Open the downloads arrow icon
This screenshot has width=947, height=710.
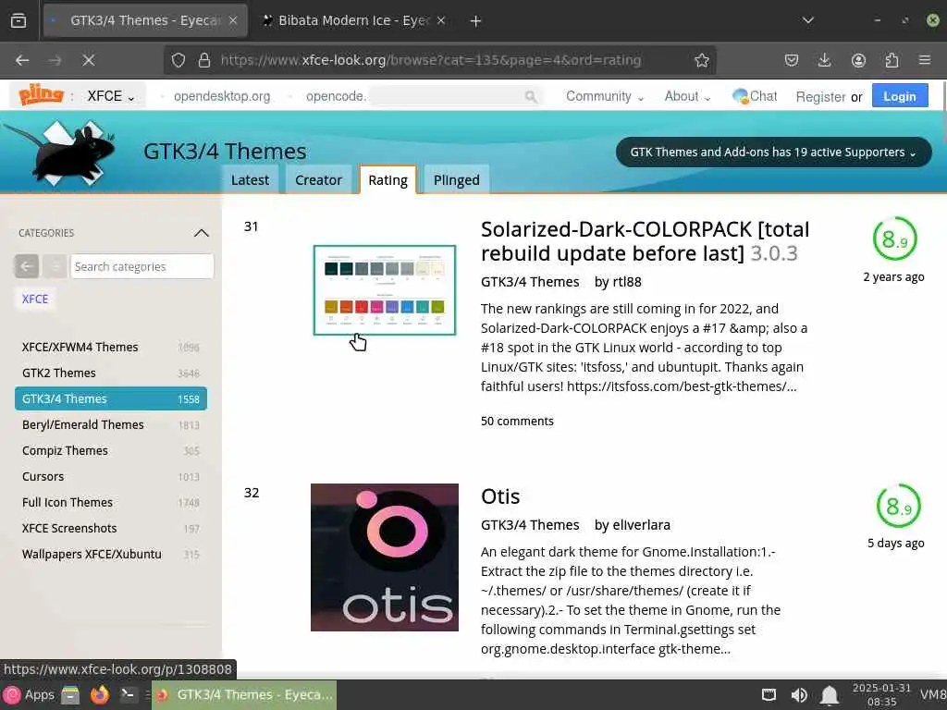tap(824, 60)
